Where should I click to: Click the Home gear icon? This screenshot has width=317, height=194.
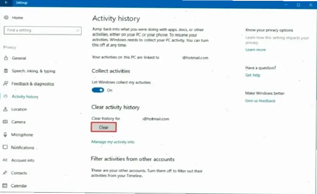click(x=6, y=18)
